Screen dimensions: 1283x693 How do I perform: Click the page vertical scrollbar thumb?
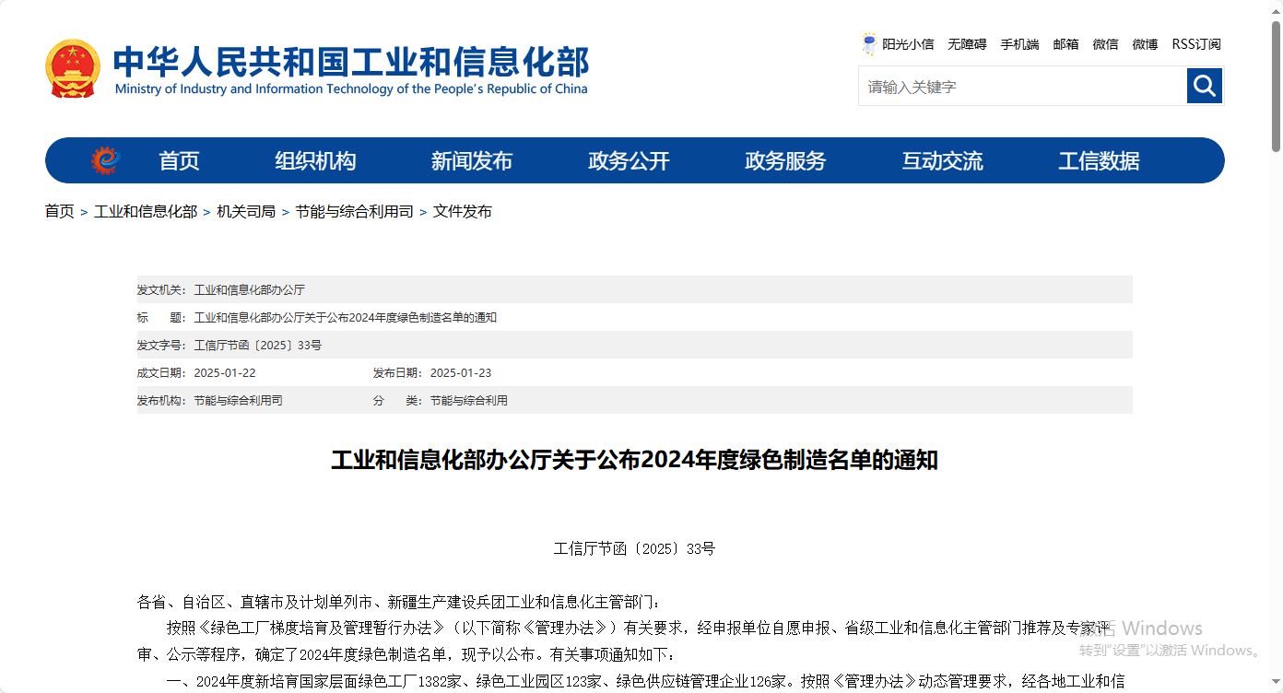coord(1277,85)
